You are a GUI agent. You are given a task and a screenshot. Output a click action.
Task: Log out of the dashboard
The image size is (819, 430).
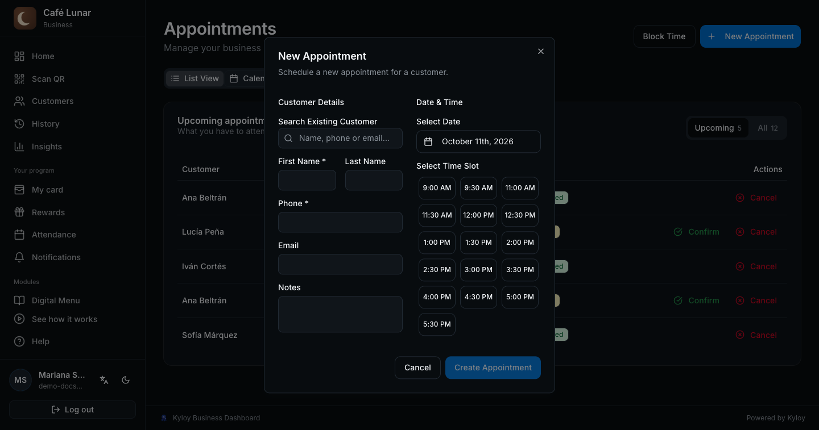72,410
